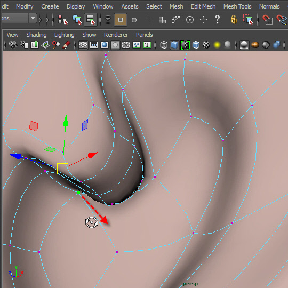Open the Mesh Tools menu

pos(237,6)
